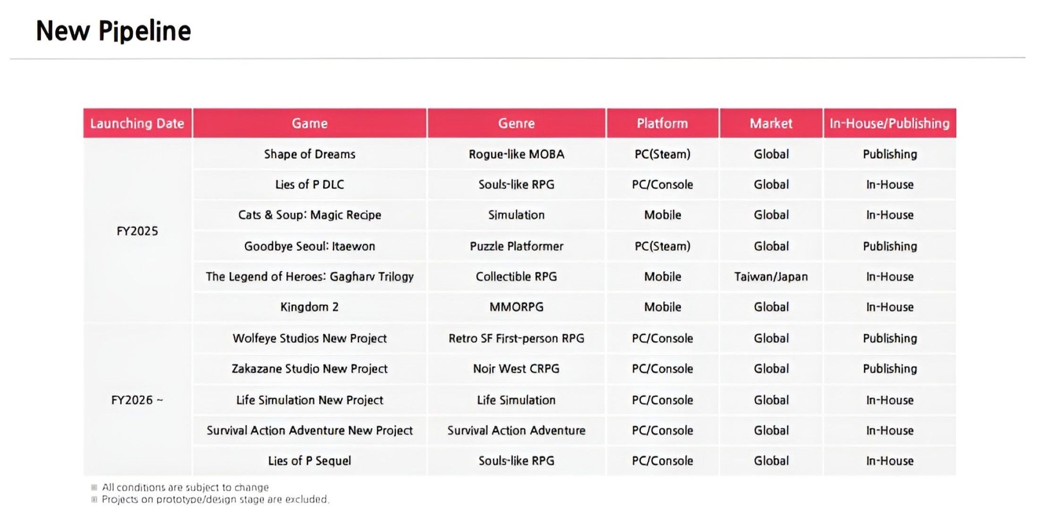Click the New Pipeline slide title
The height and width of the screenshot is (519, 1039).
[x=113, y=31]
